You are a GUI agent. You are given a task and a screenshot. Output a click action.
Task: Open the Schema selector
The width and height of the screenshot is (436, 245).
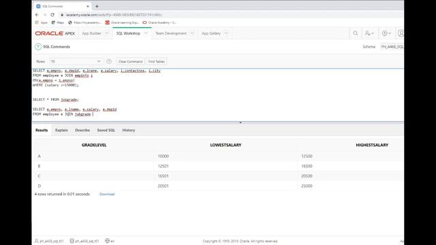[392, 47]
